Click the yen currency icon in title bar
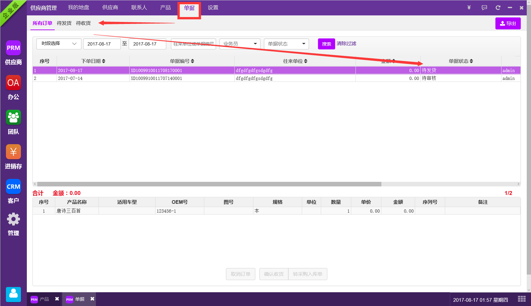 point(469,8)
